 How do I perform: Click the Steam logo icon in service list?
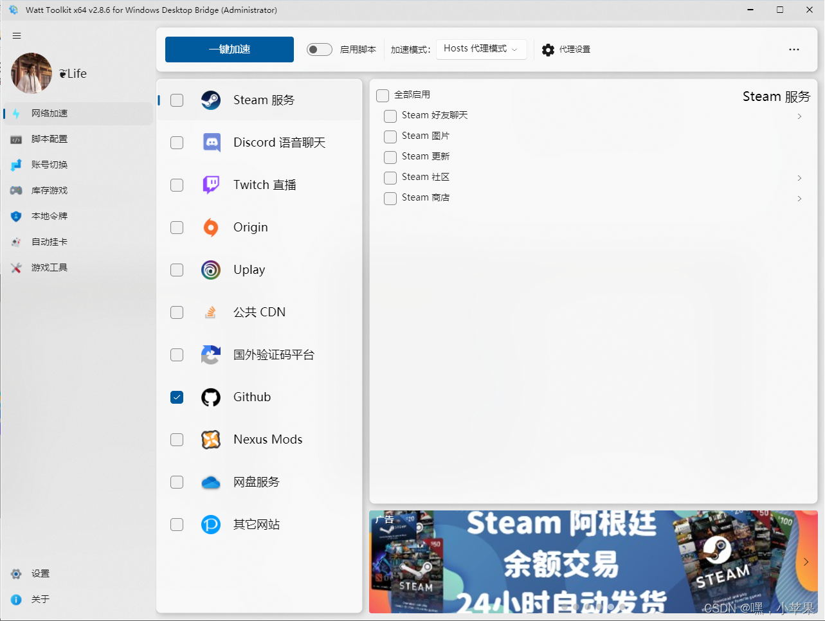[211, 100]
